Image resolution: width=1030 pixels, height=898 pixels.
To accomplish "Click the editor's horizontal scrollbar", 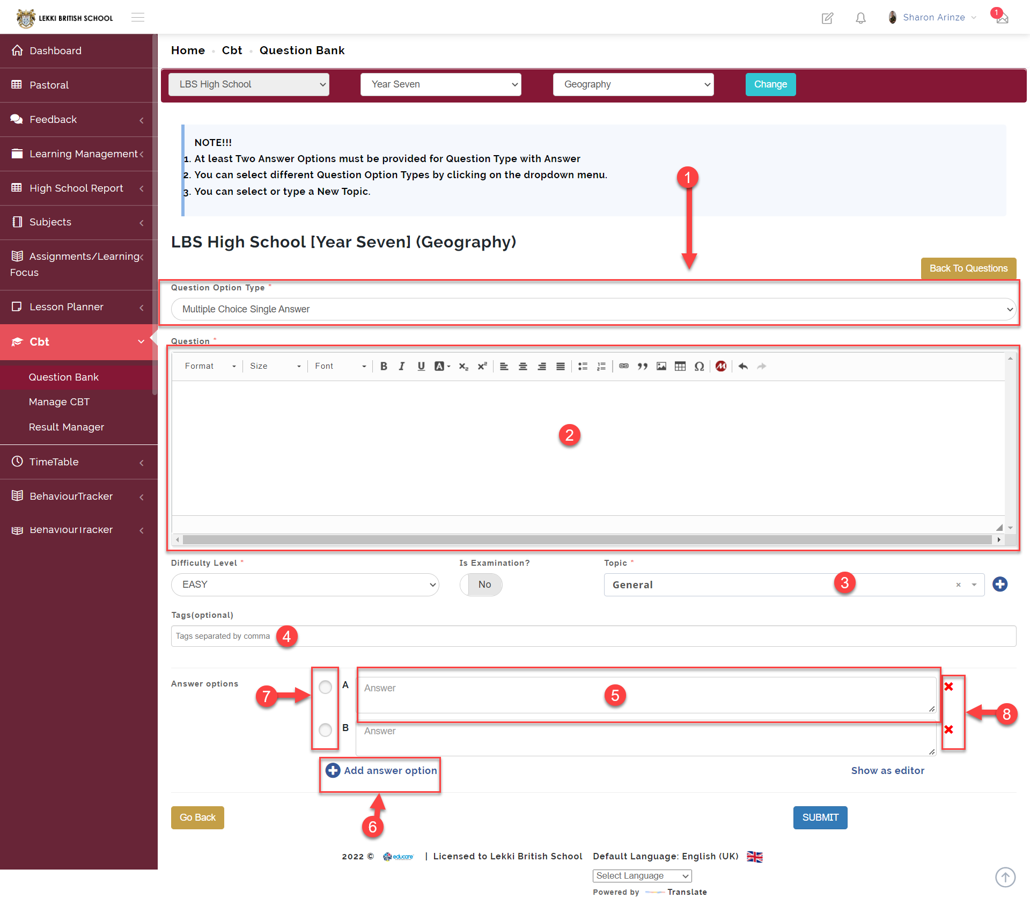I will point(587,539).
